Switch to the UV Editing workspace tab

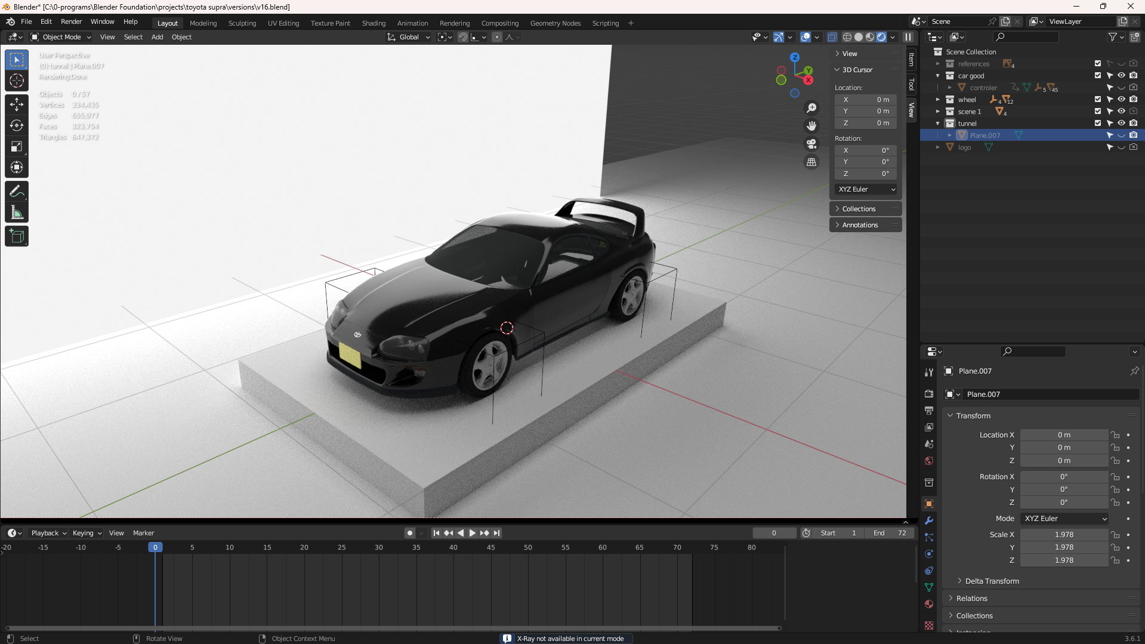[x=283, y=23]
